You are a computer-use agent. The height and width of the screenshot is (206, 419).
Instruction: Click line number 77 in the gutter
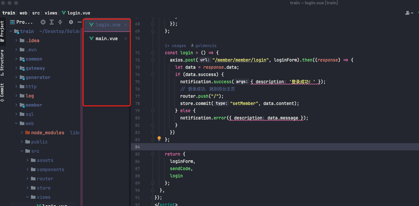pos(137,96)
